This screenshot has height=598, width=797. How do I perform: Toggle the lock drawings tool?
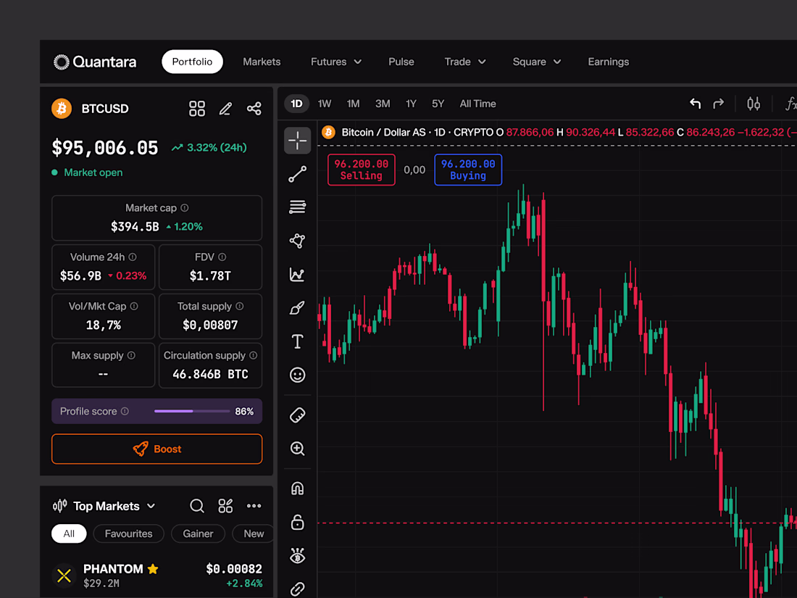tap(297, 522)
